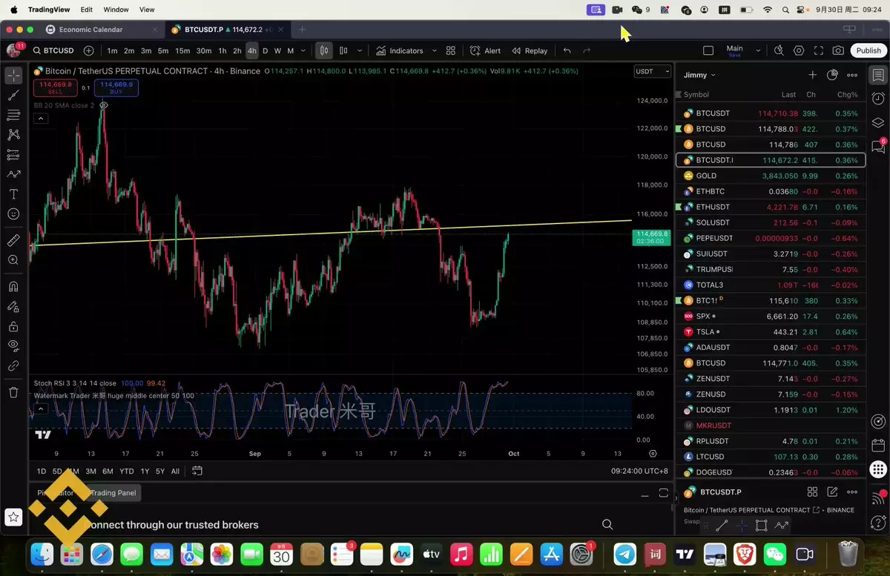This screenshot has width=890, height=576.
Task: Select the Text tool in drawing toolbar
Action: point(13,194)
